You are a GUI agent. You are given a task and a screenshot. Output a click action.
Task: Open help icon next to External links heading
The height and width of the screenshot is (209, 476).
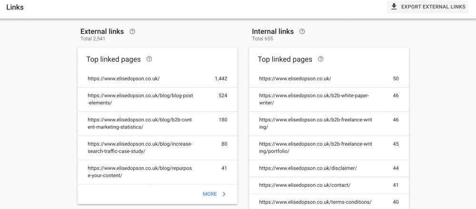pyautogui.click(x=132, y=31)
